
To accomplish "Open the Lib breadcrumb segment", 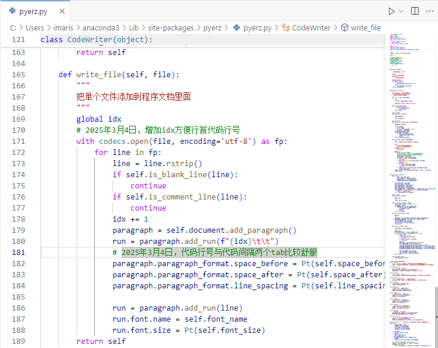I will 133,27.
